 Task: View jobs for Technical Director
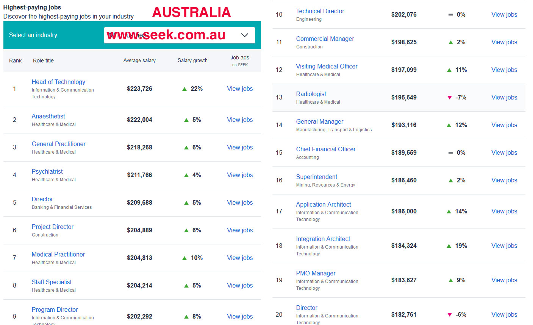click(504, 14)
